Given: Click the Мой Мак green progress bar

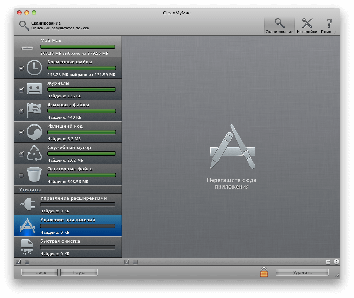Looking at the screenshot, I should click(78, 47).
